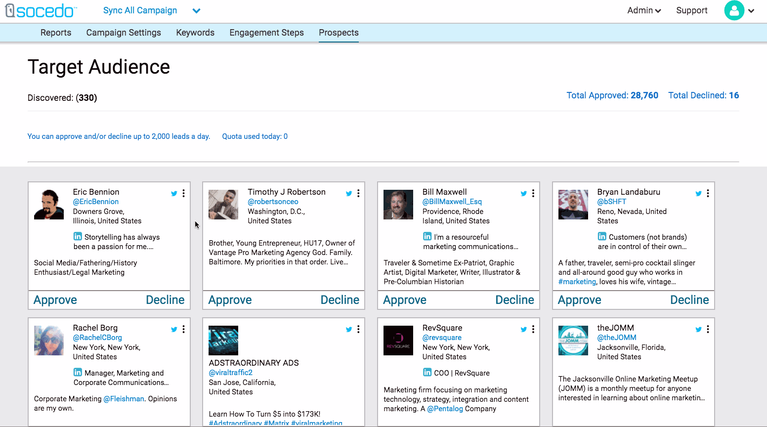Expand the Sync All Campaign dropdown arrow
This screenshot has height=427, width=767.
(196, 11)
